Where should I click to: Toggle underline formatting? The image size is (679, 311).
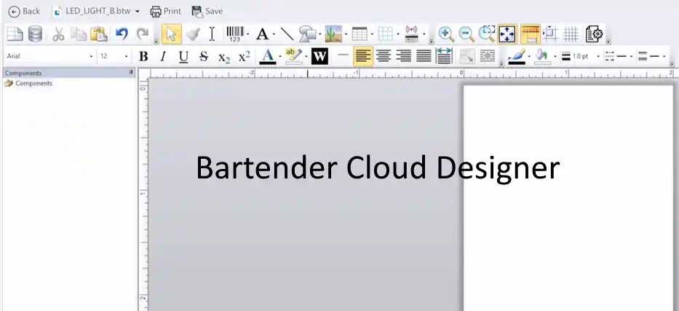pos(183,57)
